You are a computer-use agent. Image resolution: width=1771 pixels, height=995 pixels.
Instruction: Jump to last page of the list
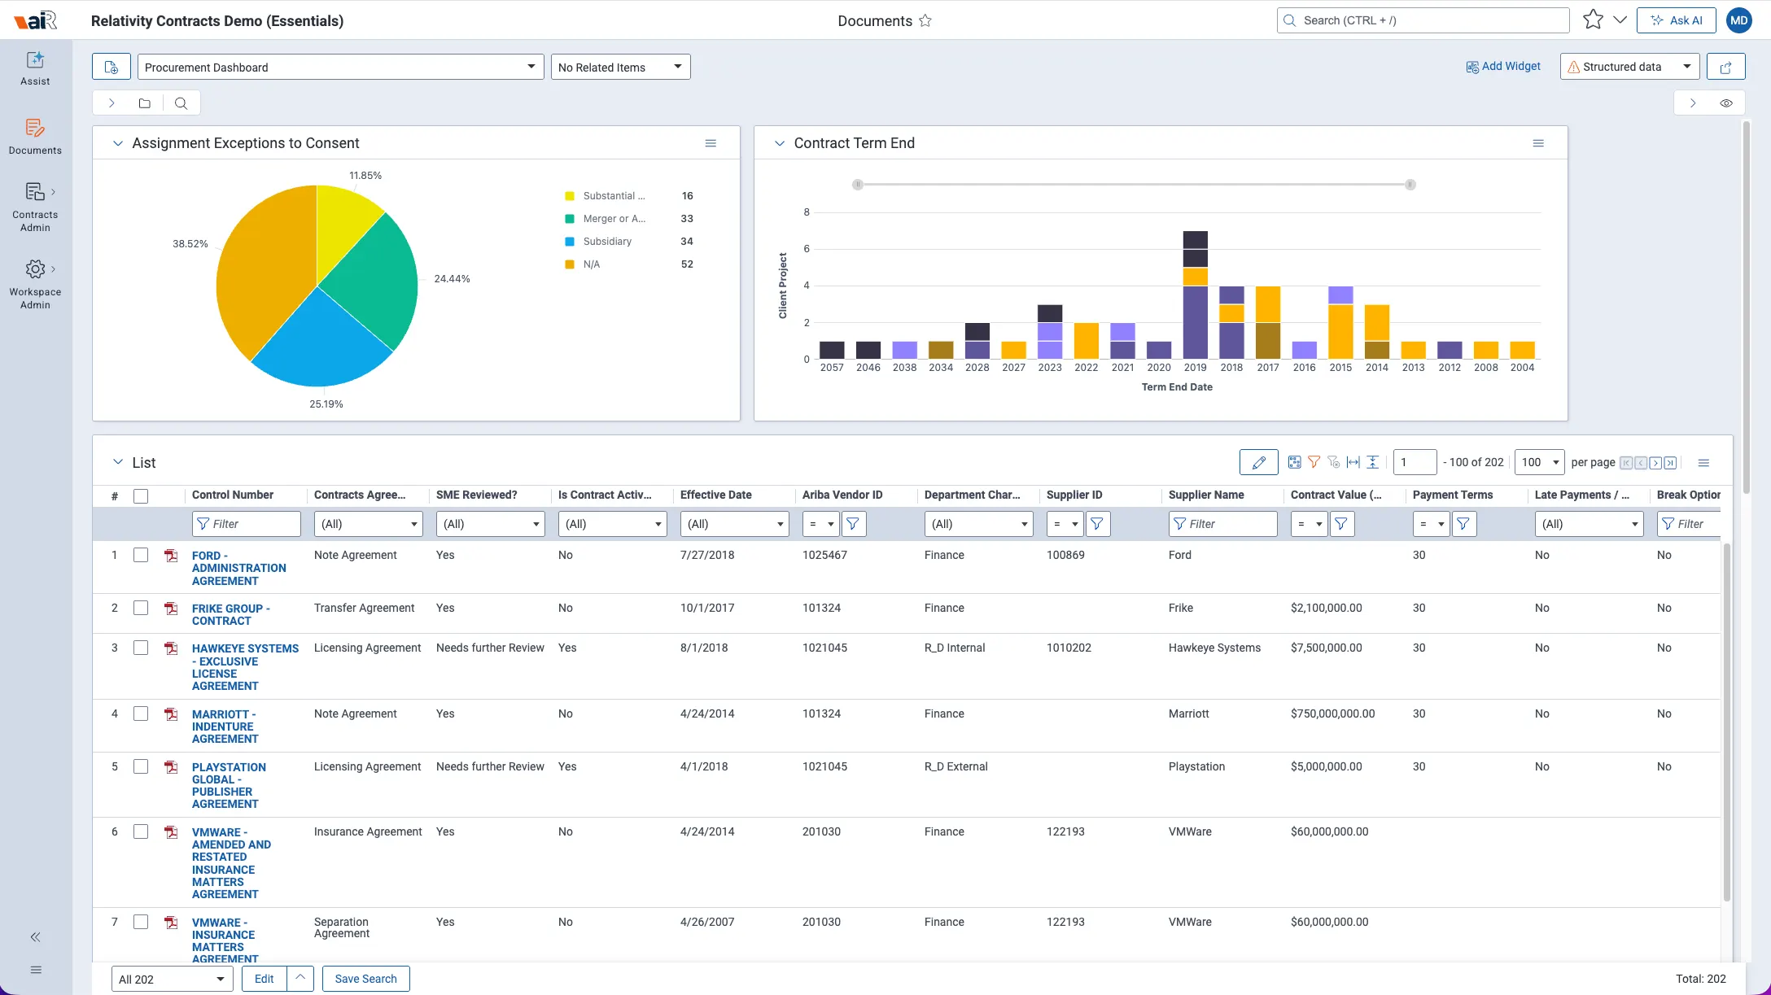coord(1670,463)
